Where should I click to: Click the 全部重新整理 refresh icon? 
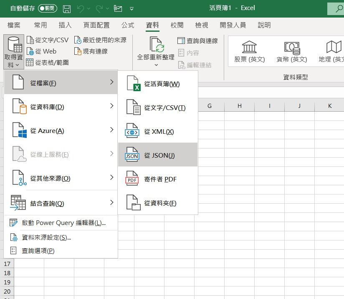[156, 45]
